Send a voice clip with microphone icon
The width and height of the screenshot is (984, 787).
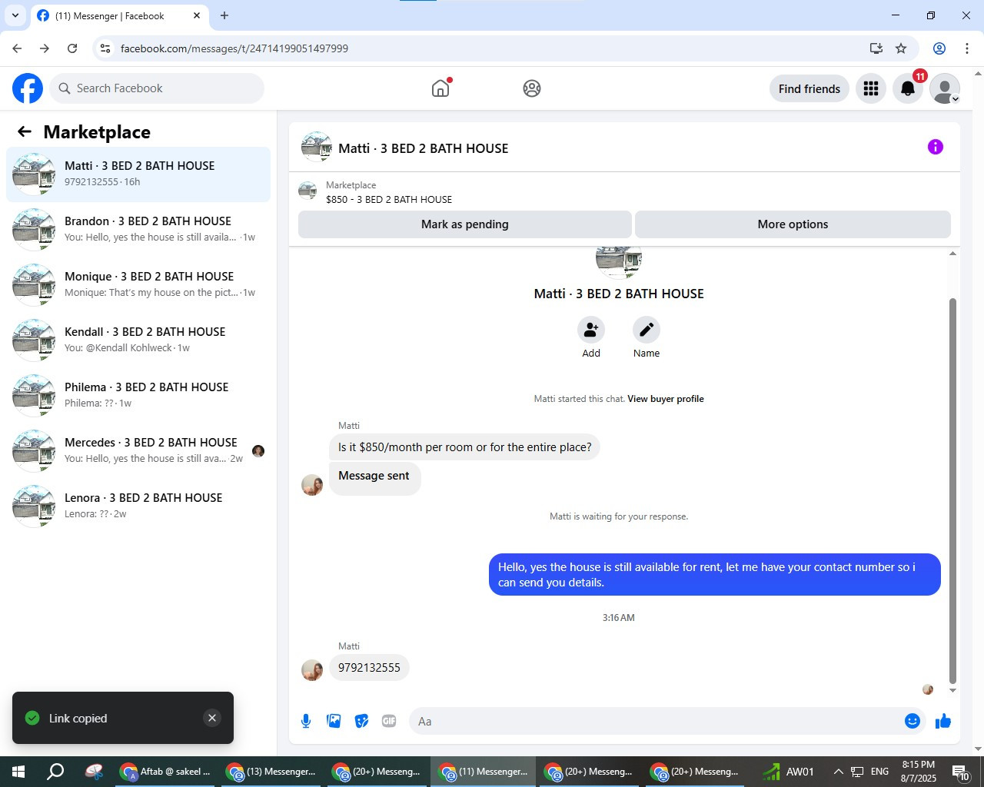tap(306, 721)
